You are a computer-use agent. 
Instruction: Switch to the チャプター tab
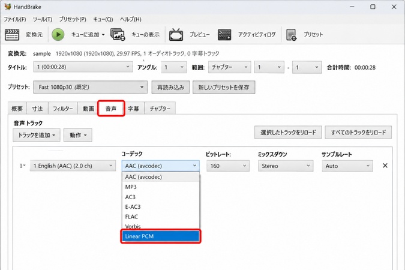[x=160, y=109]
